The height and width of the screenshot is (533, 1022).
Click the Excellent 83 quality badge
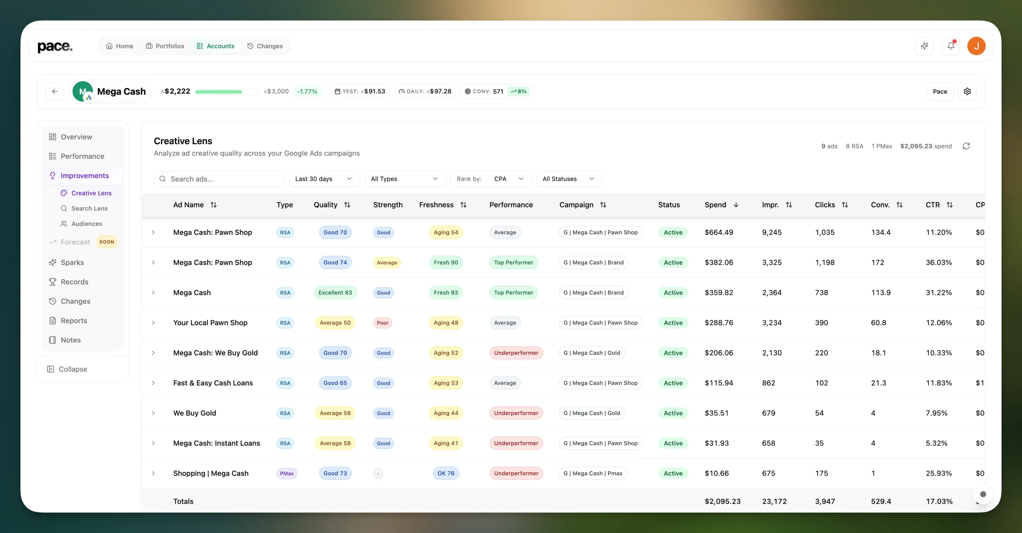point(335,293)
